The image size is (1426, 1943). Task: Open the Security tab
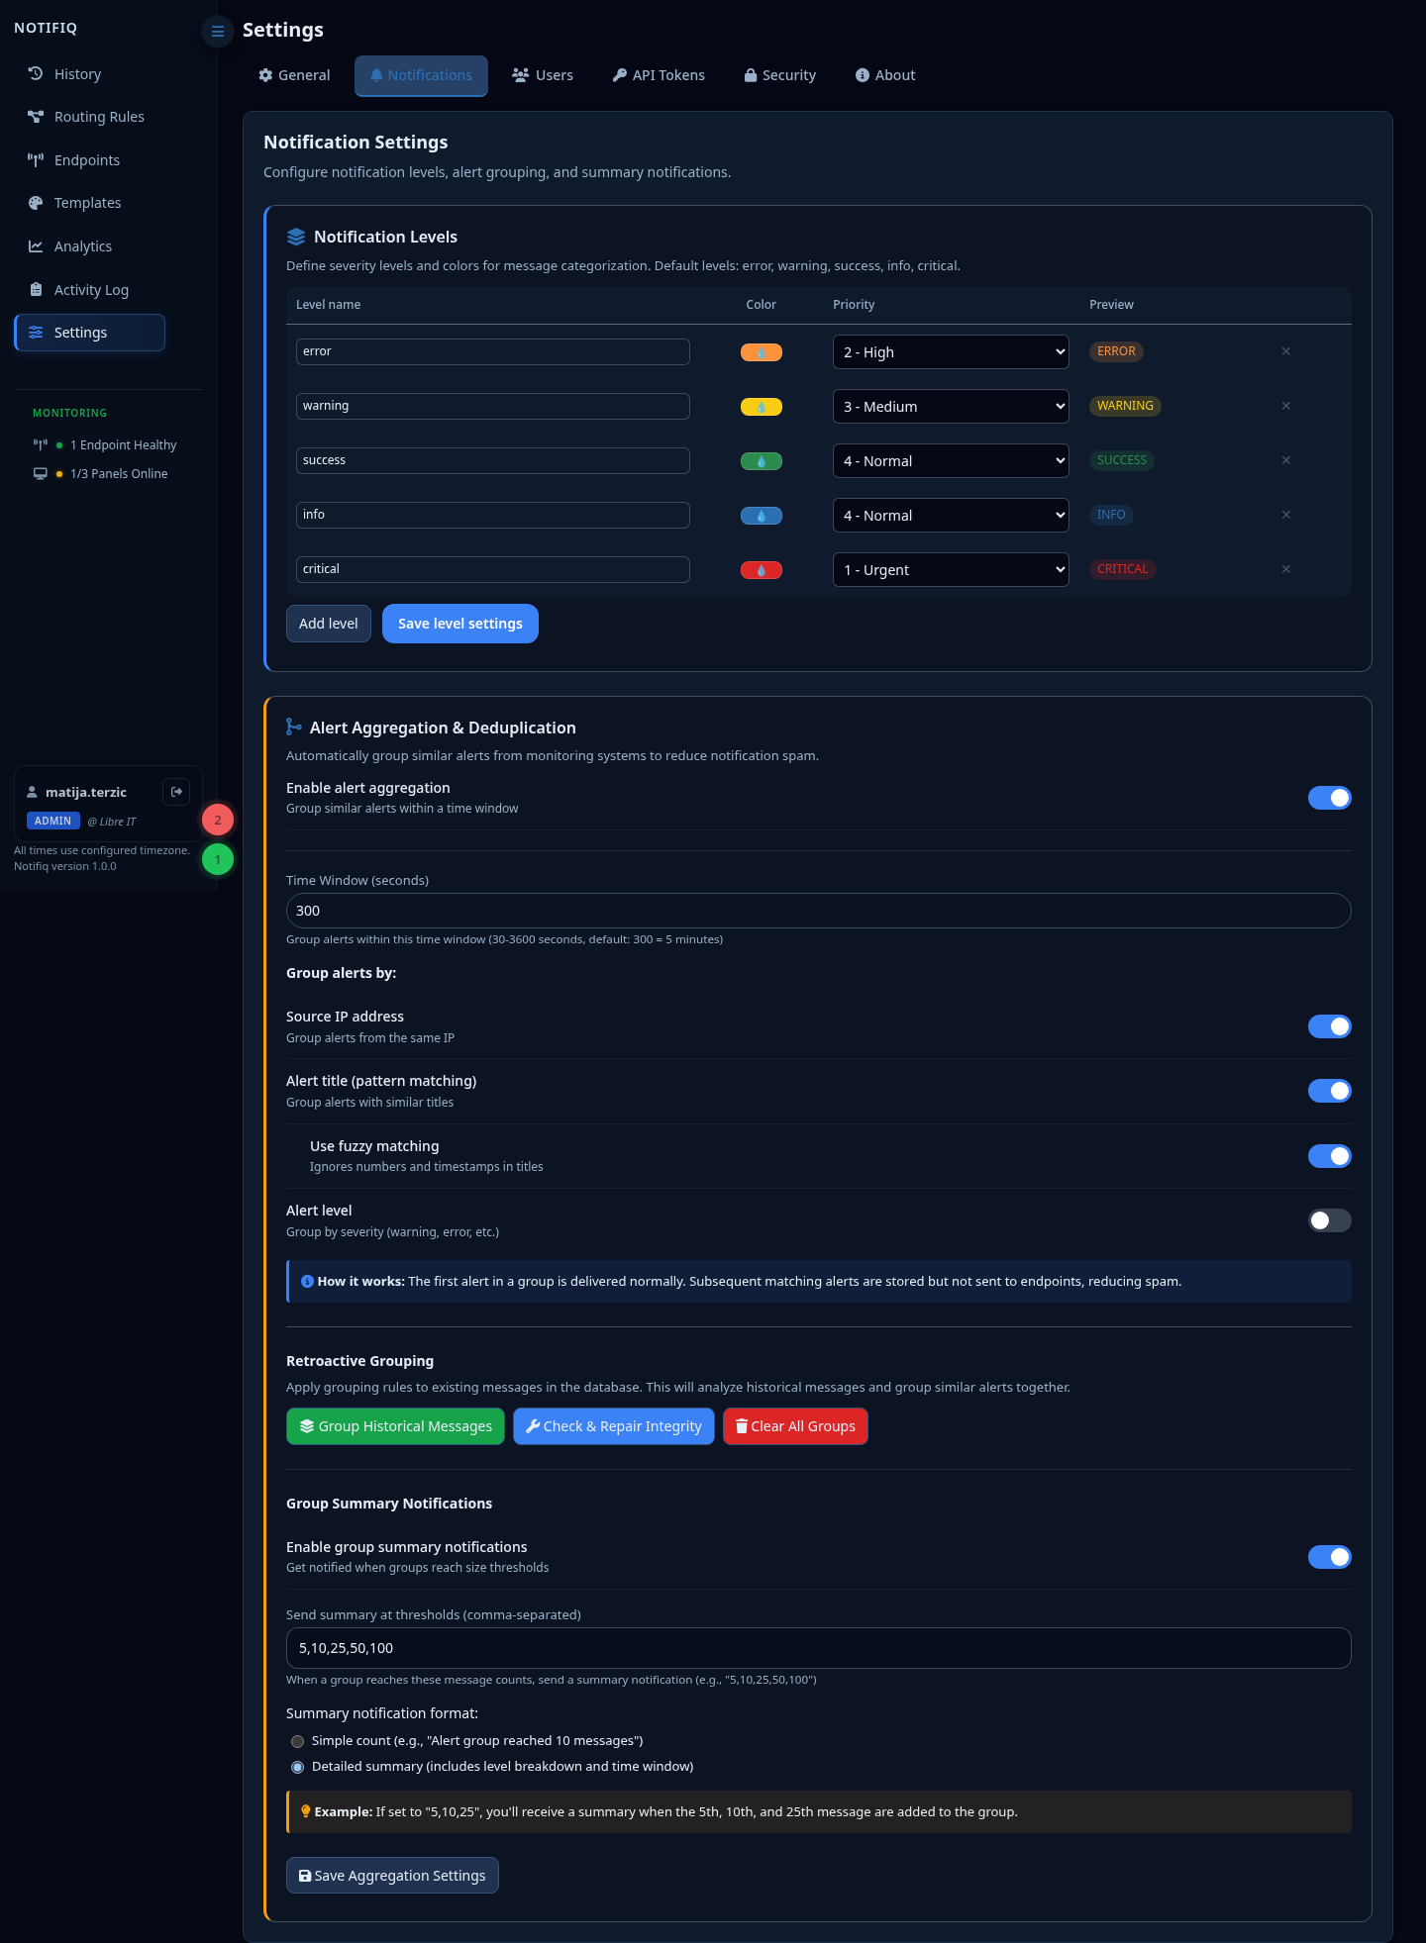(x=780, y=75)
